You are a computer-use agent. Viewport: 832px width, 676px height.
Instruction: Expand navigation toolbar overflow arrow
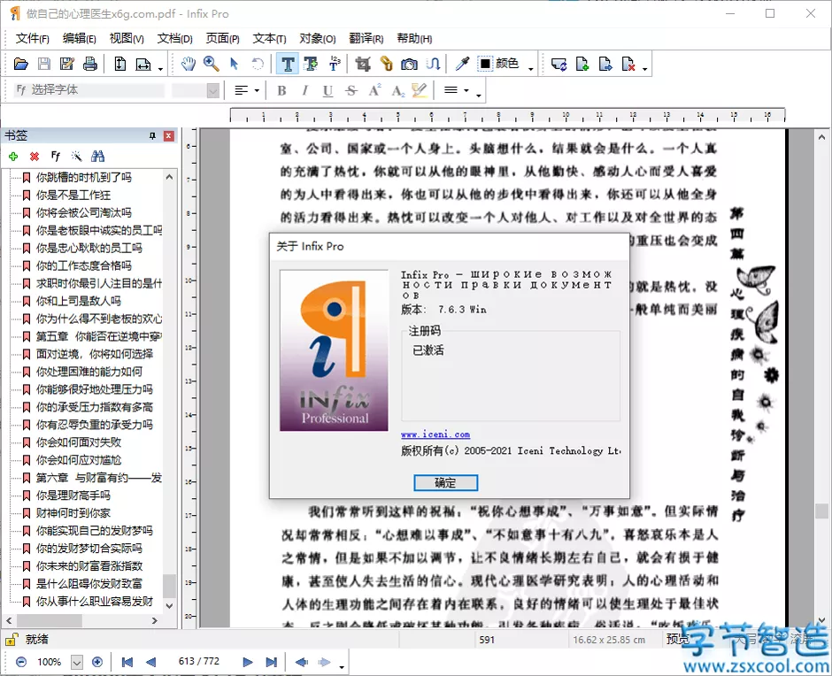coord(342,666)
